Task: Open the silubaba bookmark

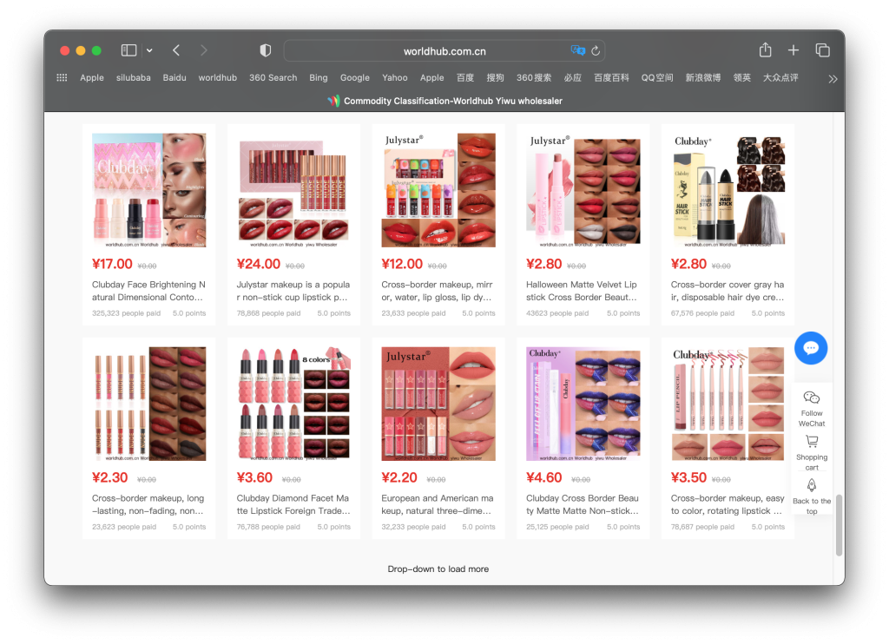Action: click(134, 77)
